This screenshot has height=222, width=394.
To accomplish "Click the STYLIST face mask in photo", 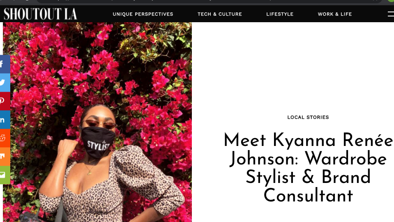I will pos(98,142).
